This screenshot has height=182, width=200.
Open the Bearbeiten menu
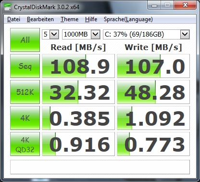tap(40, 19)
